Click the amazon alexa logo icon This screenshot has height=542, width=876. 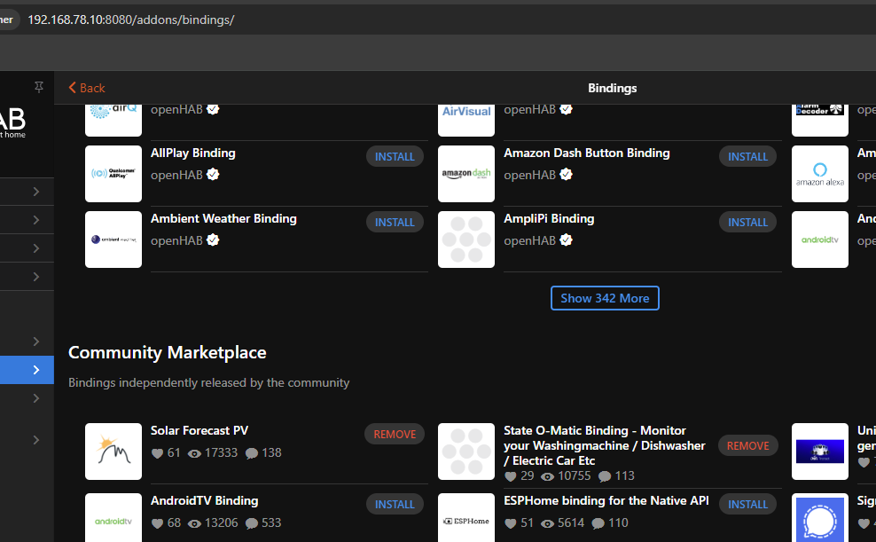(x=819, y=174)
